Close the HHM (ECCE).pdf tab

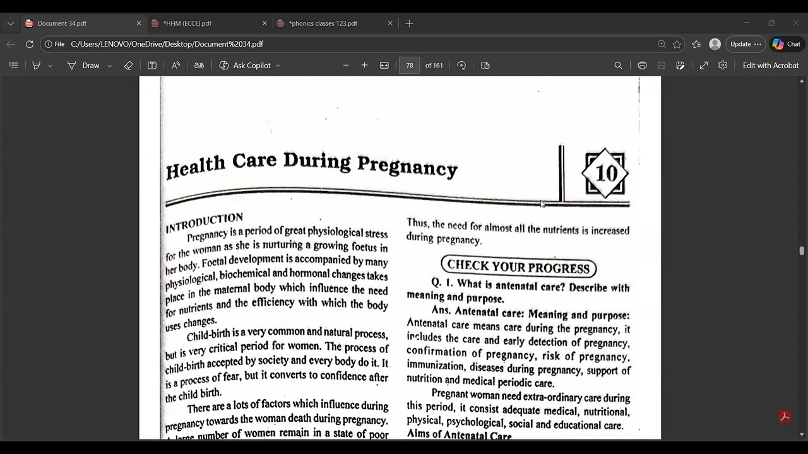(x=264, y=23)
